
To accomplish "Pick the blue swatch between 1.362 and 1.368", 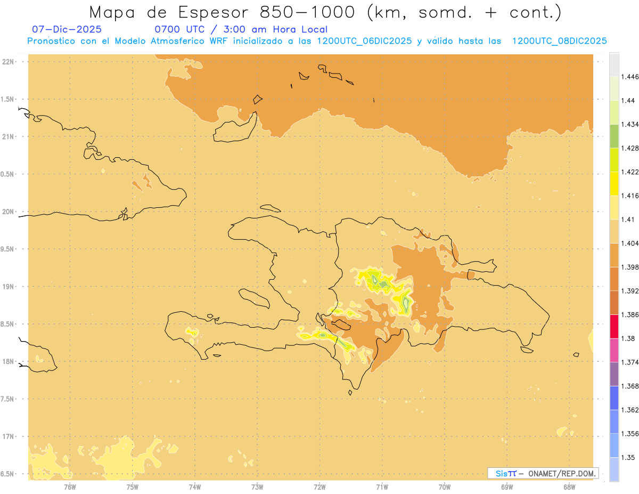I will 614,398.
